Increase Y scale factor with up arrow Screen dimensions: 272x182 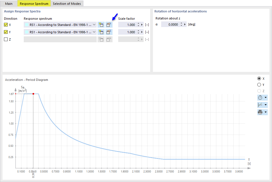[138, 31]
